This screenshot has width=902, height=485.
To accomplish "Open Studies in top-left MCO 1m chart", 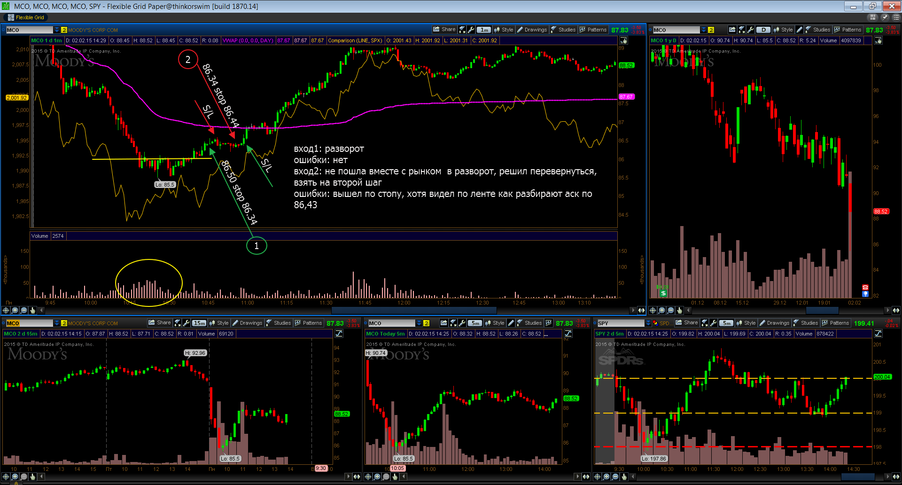I will point(563,30).
